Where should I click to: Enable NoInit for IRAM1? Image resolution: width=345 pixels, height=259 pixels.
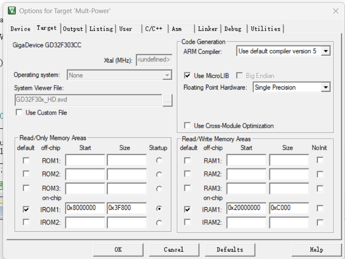[320, 209]
